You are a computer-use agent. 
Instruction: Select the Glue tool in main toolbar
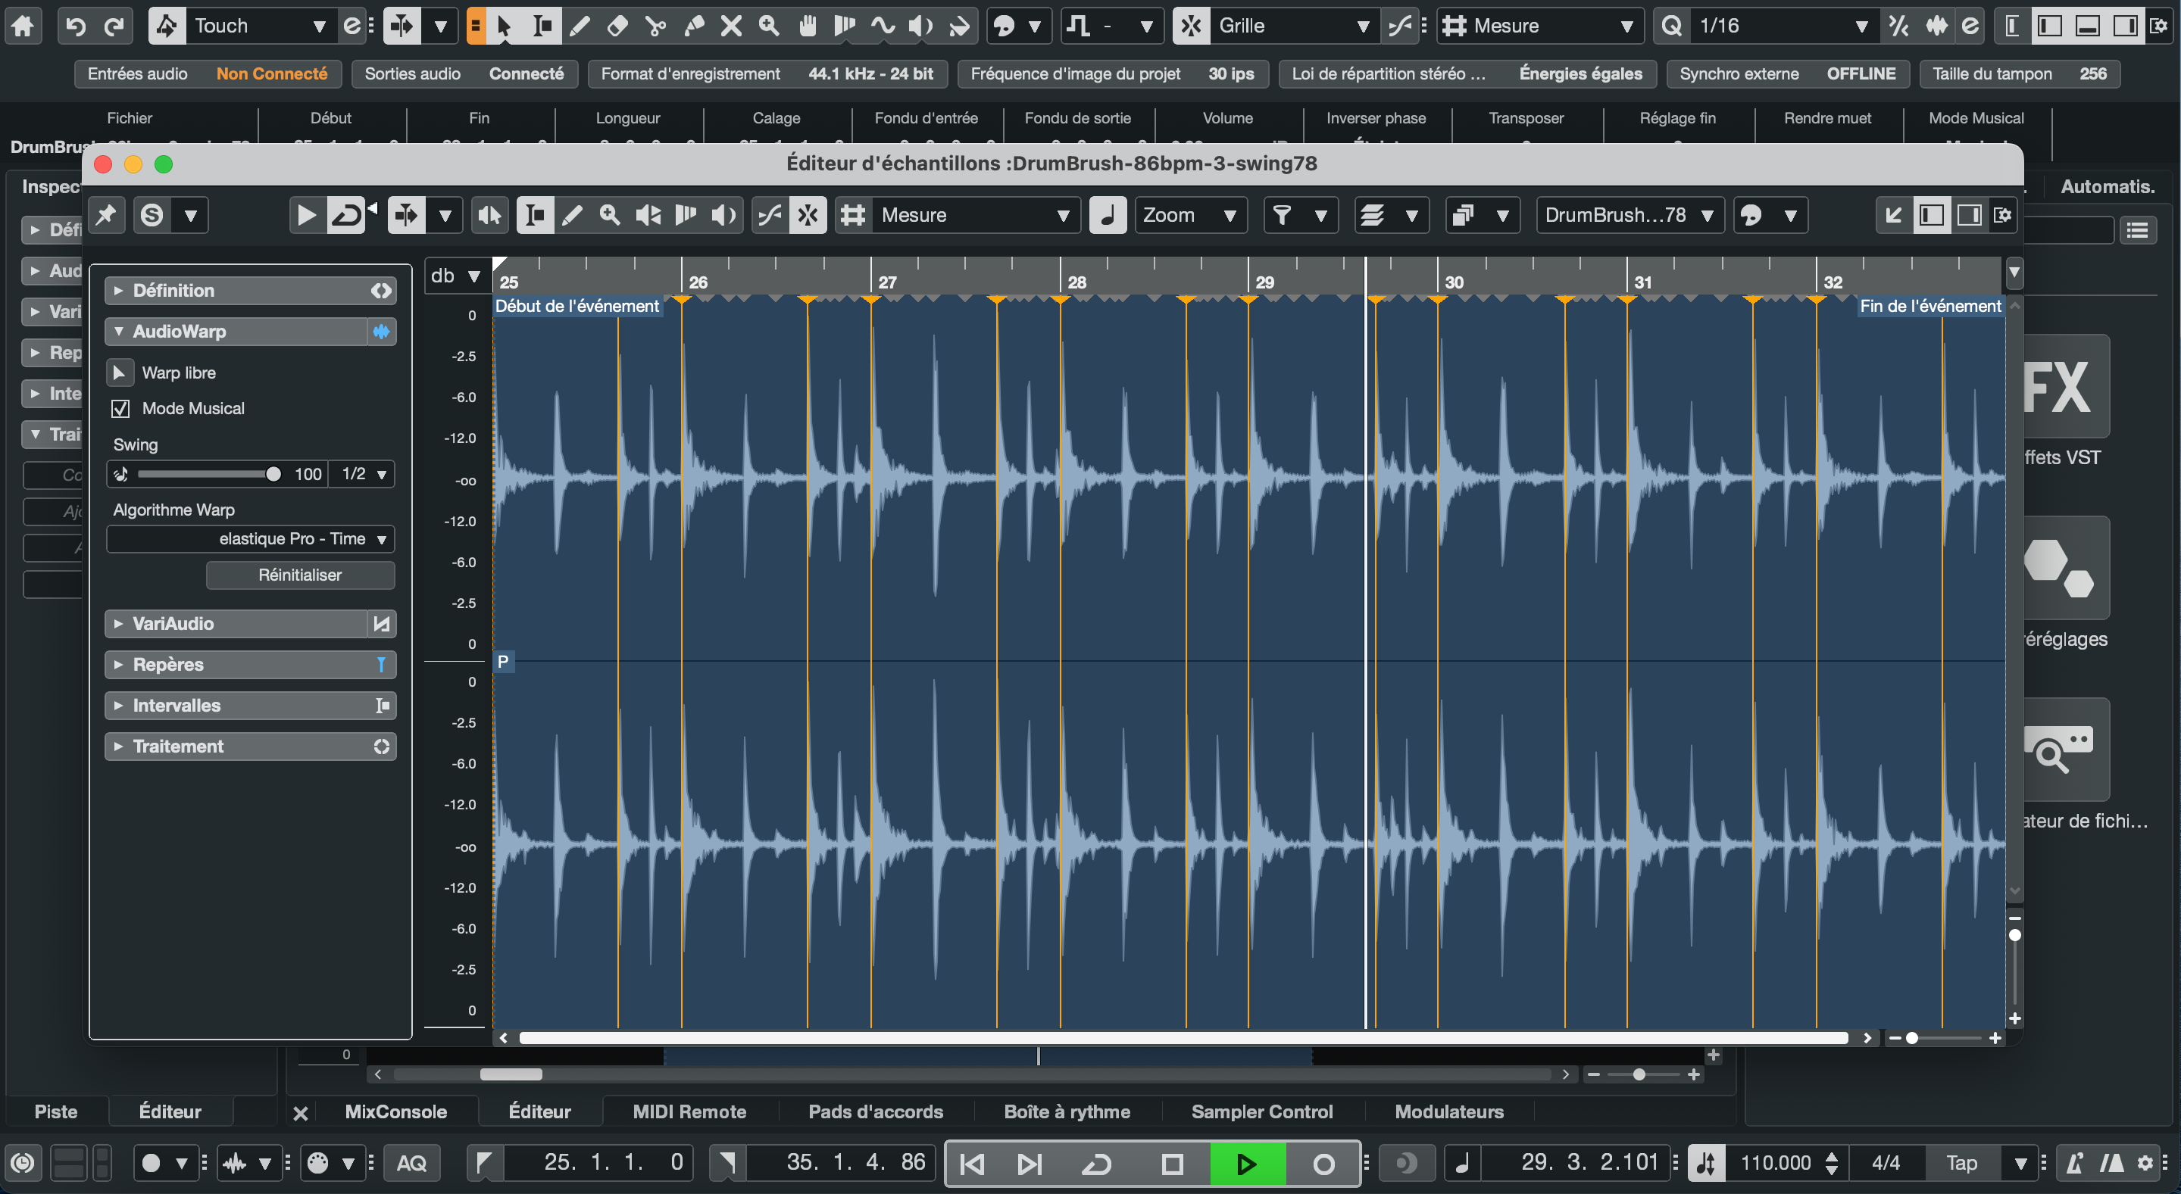[693, 26]
